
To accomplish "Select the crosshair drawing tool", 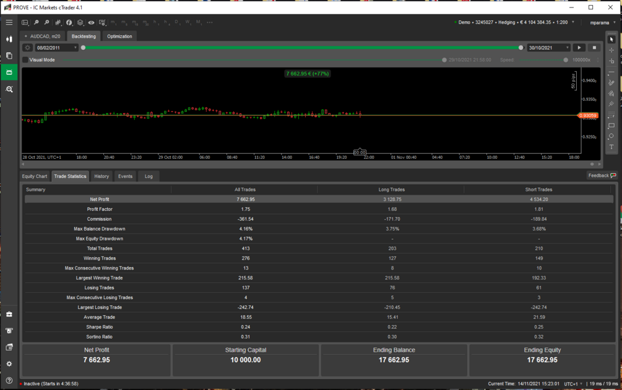I will point(611,50).
